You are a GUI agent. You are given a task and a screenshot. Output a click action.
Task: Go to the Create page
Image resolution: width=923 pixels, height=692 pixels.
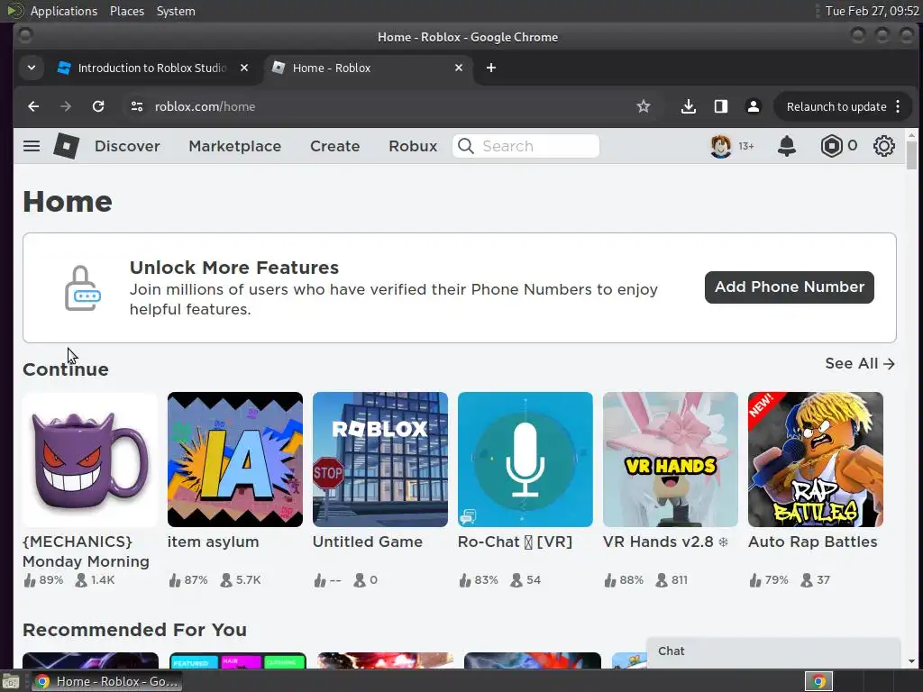tap(335, 146)
